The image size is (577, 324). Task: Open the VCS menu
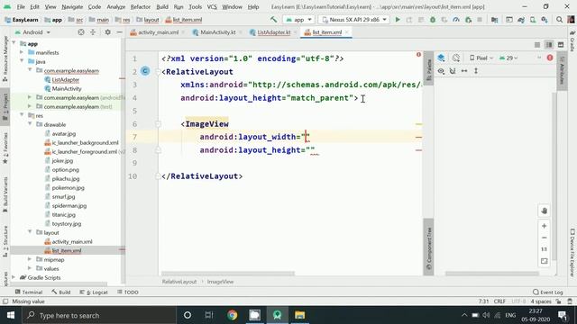coord(212,6)
